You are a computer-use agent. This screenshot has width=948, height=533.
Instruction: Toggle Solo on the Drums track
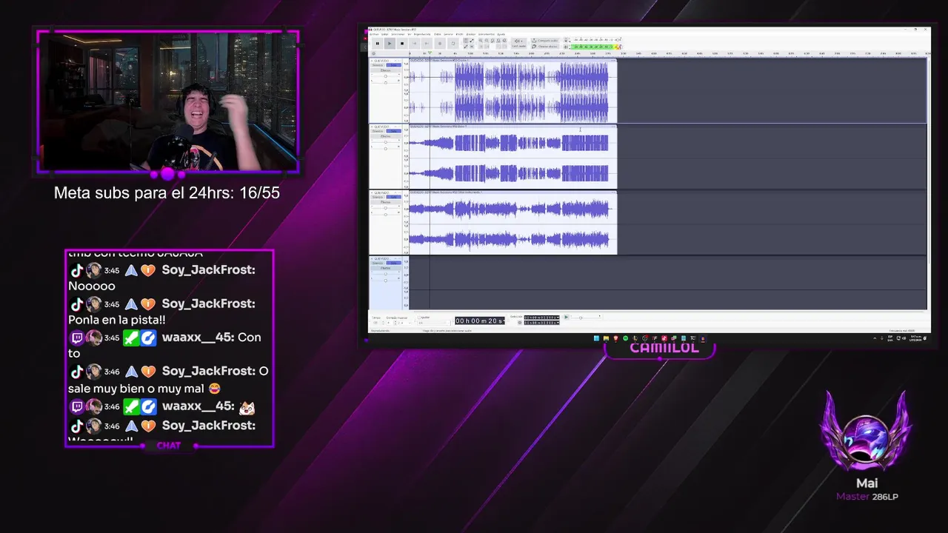pos(393,65)
